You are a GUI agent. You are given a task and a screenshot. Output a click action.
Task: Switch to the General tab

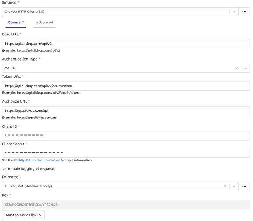[16, 23]
